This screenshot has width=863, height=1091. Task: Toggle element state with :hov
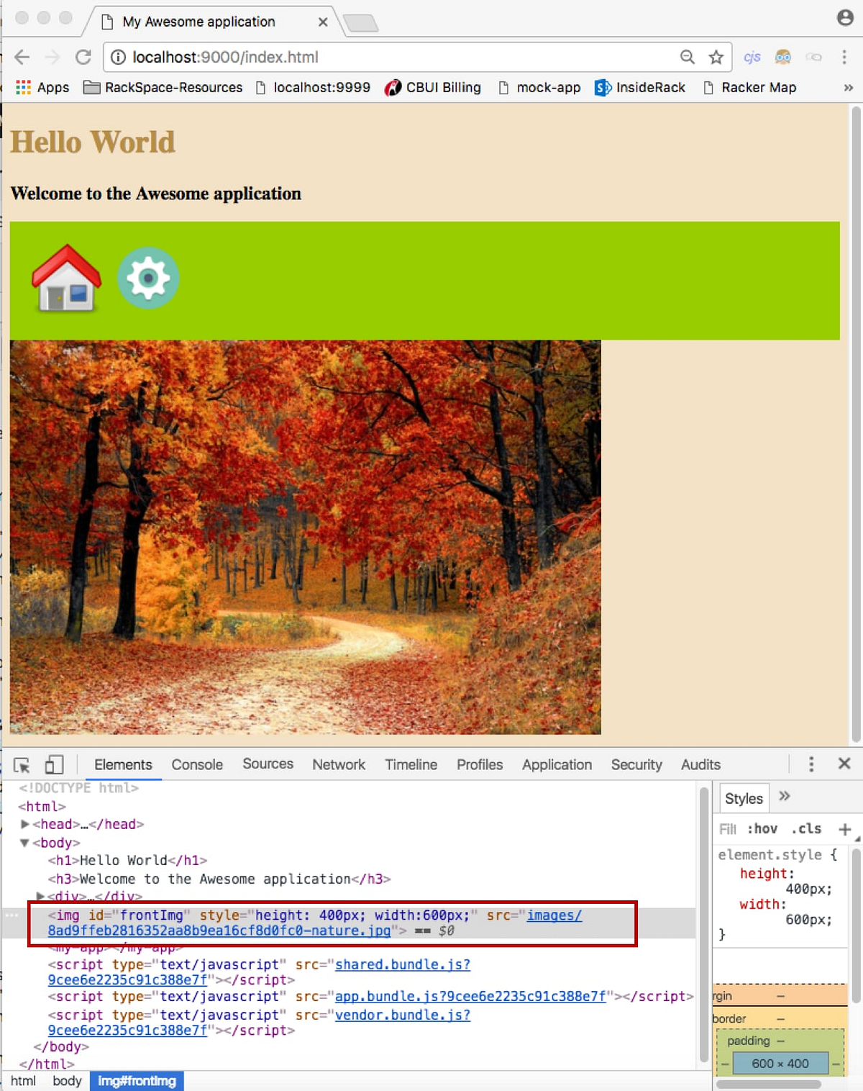(x=763, y=829)
